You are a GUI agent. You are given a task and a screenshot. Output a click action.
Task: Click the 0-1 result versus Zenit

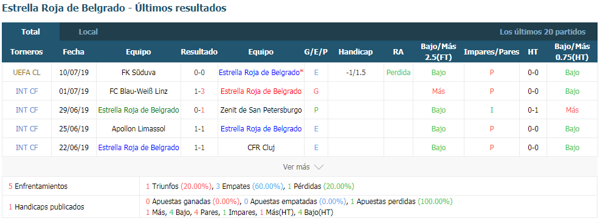tap(199, 110)
